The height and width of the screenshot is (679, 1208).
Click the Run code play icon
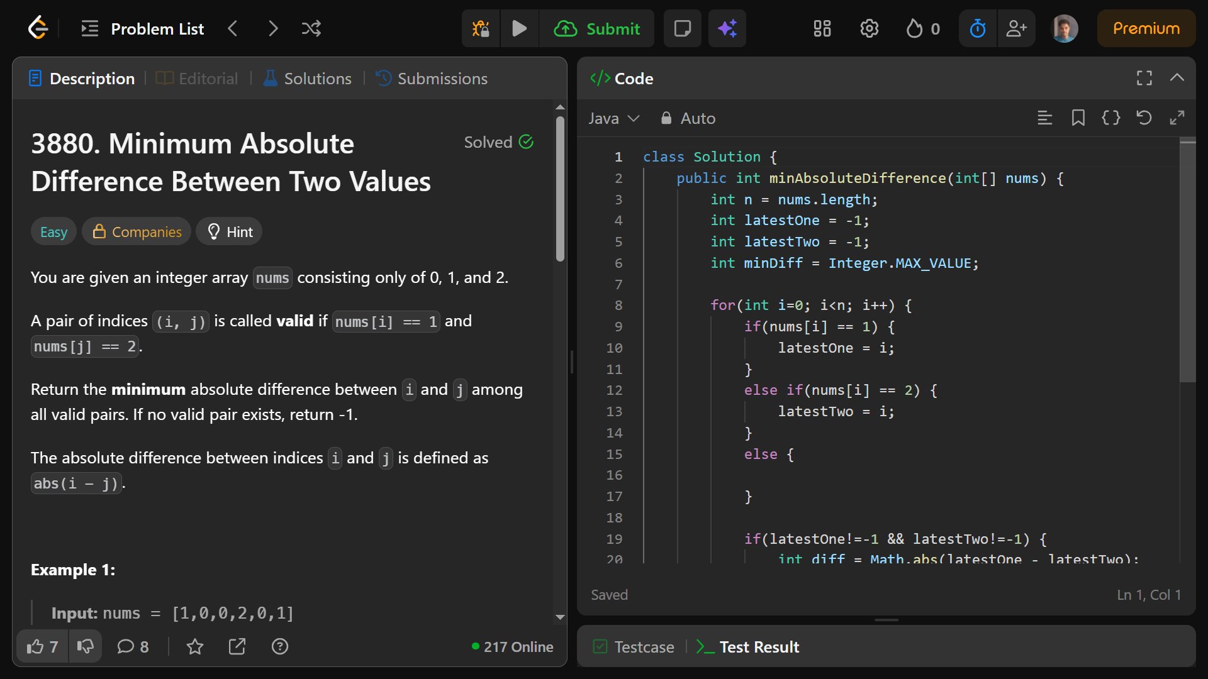pyautogui.click(x=519, y=28)
